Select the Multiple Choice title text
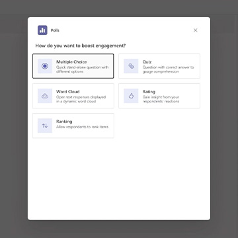 click(x=71, y=62)
